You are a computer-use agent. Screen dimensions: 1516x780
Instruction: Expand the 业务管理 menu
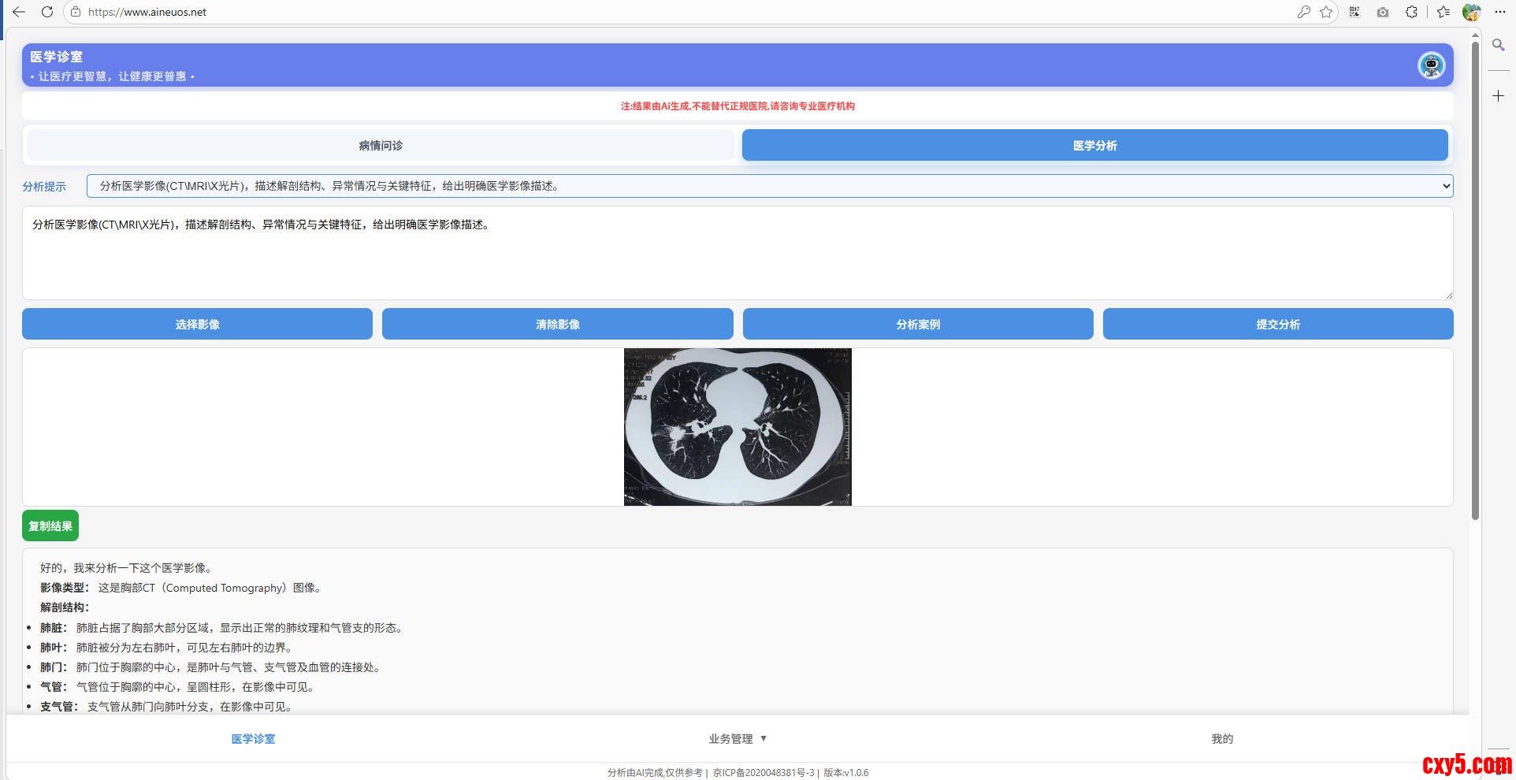click(738, 738)
